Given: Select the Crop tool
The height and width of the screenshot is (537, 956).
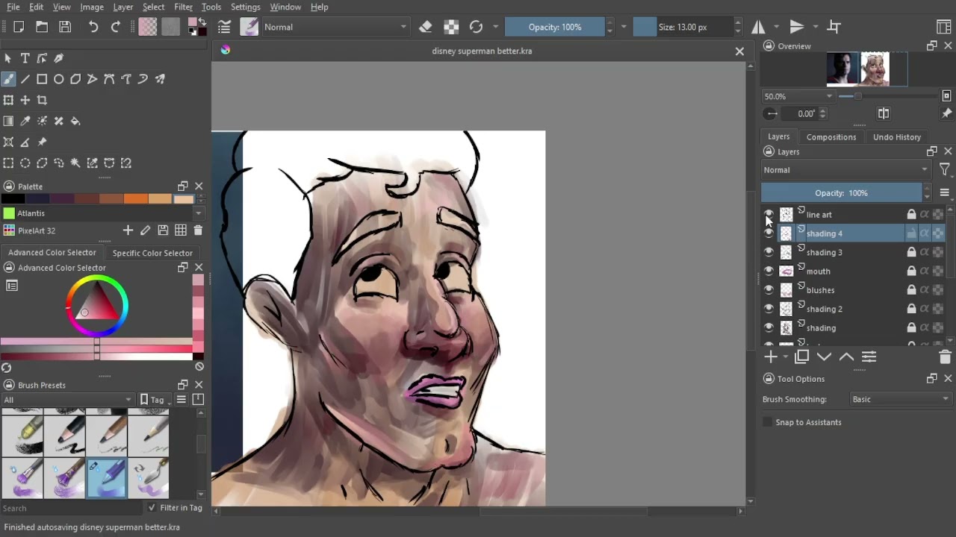Looking at the screenshot, I should click(42, 100).
